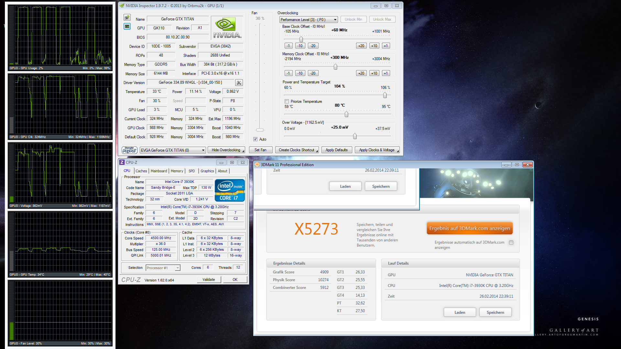Open the About tab in CPU-Z
Image resolution: width=621 pixels, height=349 pixels.
pyautogui.click(x=223, y=171)
